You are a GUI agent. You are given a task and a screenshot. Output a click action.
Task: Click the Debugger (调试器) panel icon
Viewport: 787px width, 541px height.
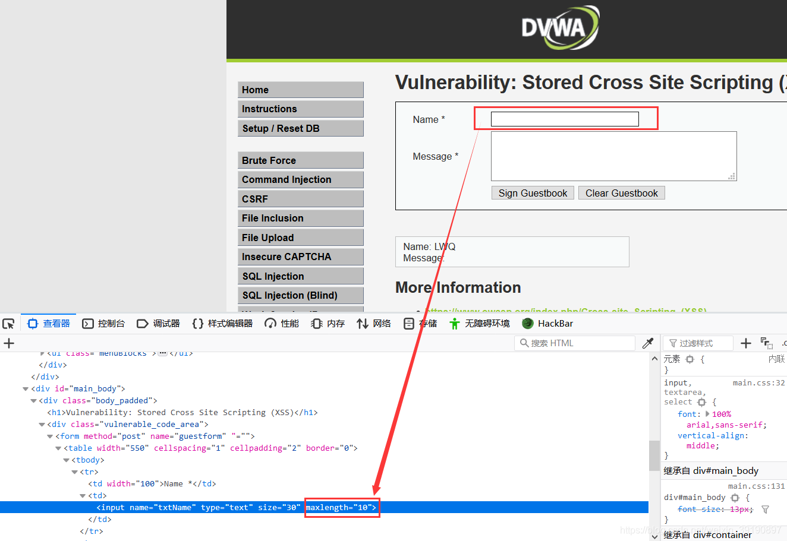(143, 324)
